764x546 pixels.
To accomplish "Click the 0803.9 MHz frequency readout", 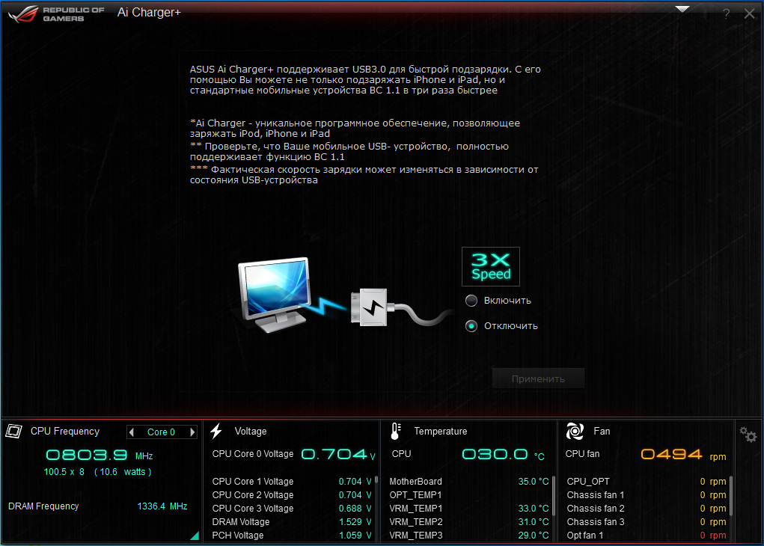I will pos(100,455).
